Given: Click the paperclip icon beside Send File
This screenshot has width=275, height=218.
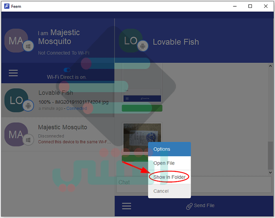Looking at the screenshot, I should [x=189, y=206].
